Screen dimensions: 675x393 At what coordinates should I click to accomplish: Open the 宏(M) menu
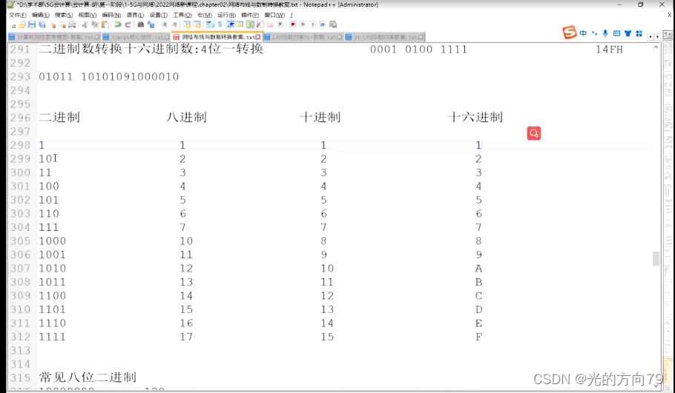pos(205,15)
